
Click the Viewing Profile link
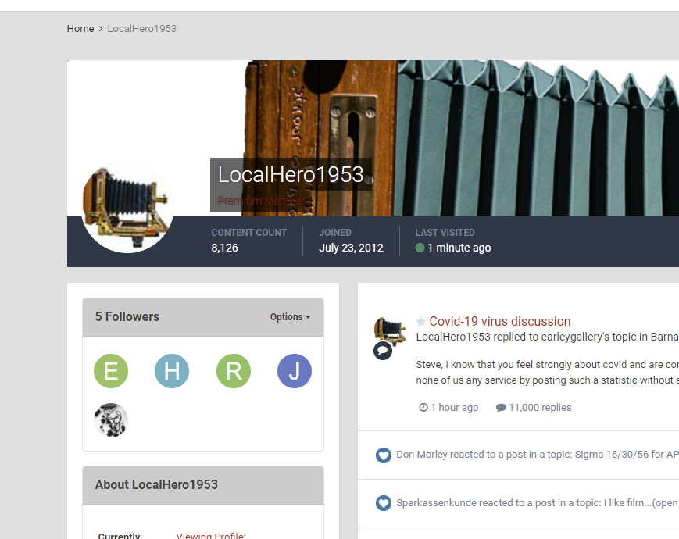(x=210, y=536)
